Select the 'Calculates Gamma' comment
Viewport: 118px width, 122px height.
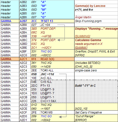(x=88, y=40)
